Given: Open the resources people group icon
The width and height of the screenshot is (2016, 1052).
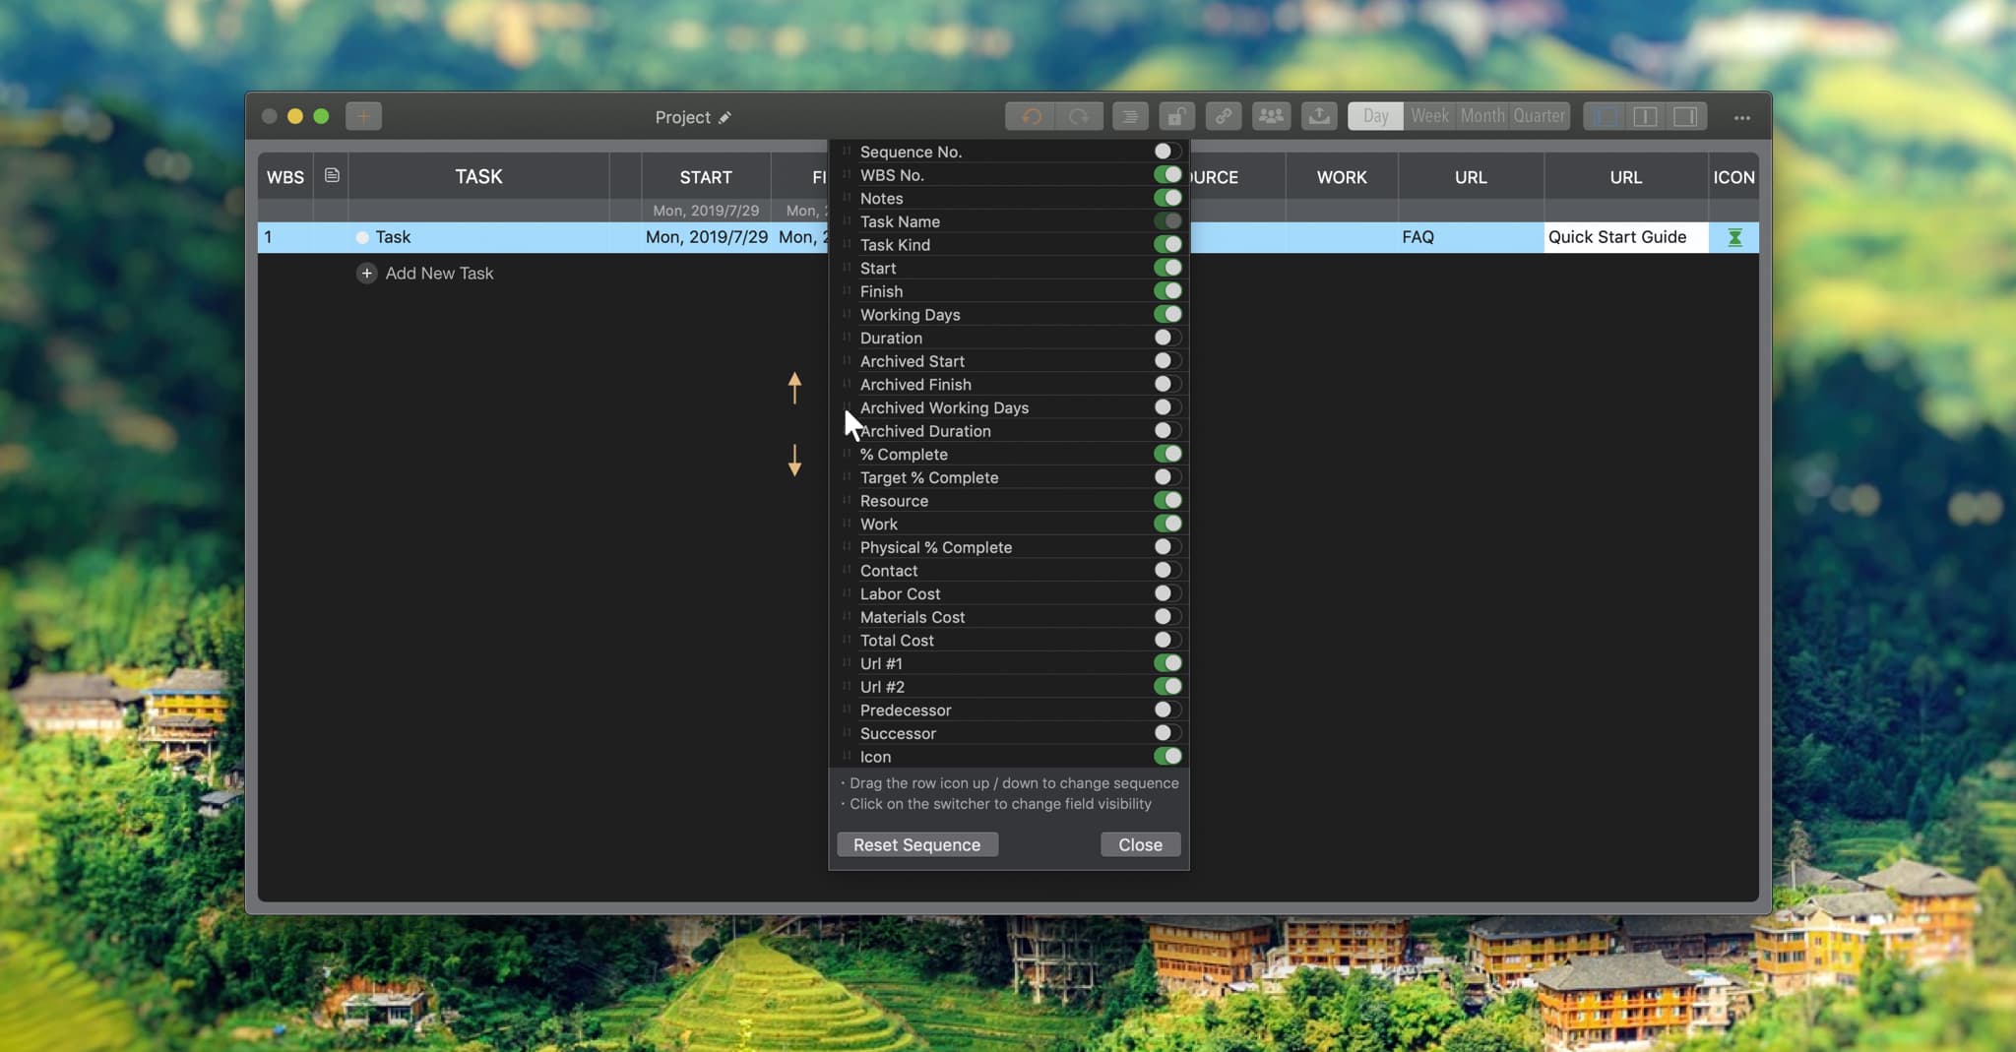Looking at the screenshot, I should pyautogui.click(x=1271, y=116).
